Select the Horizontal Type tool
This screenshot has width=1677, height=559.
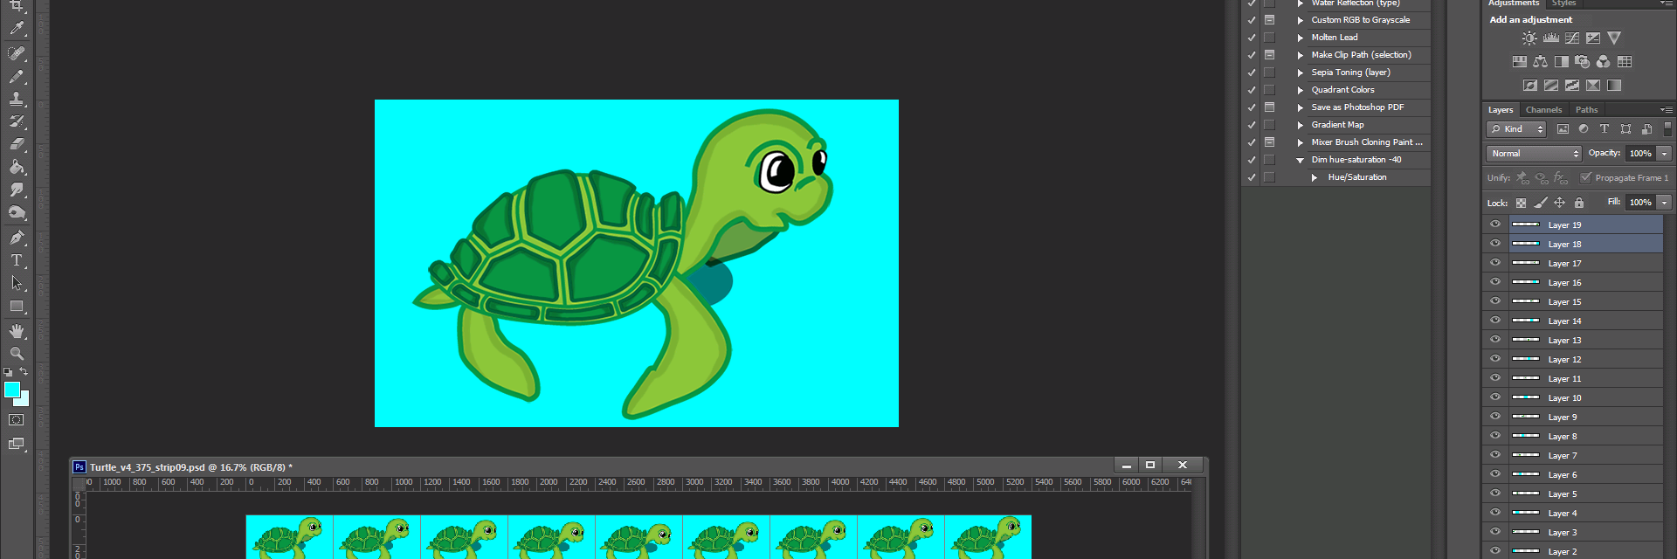(17, 260)
